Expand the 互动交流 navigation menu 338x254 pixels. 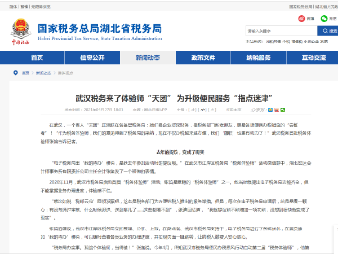coord(313,58)
